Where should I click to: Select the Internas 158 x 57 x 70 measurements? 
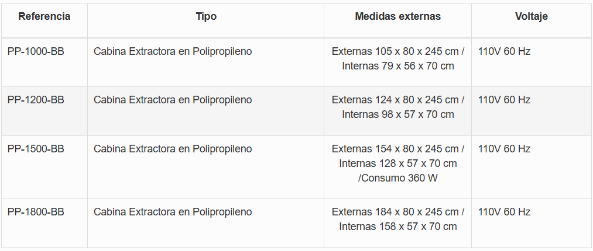click(x=397, y=226)
